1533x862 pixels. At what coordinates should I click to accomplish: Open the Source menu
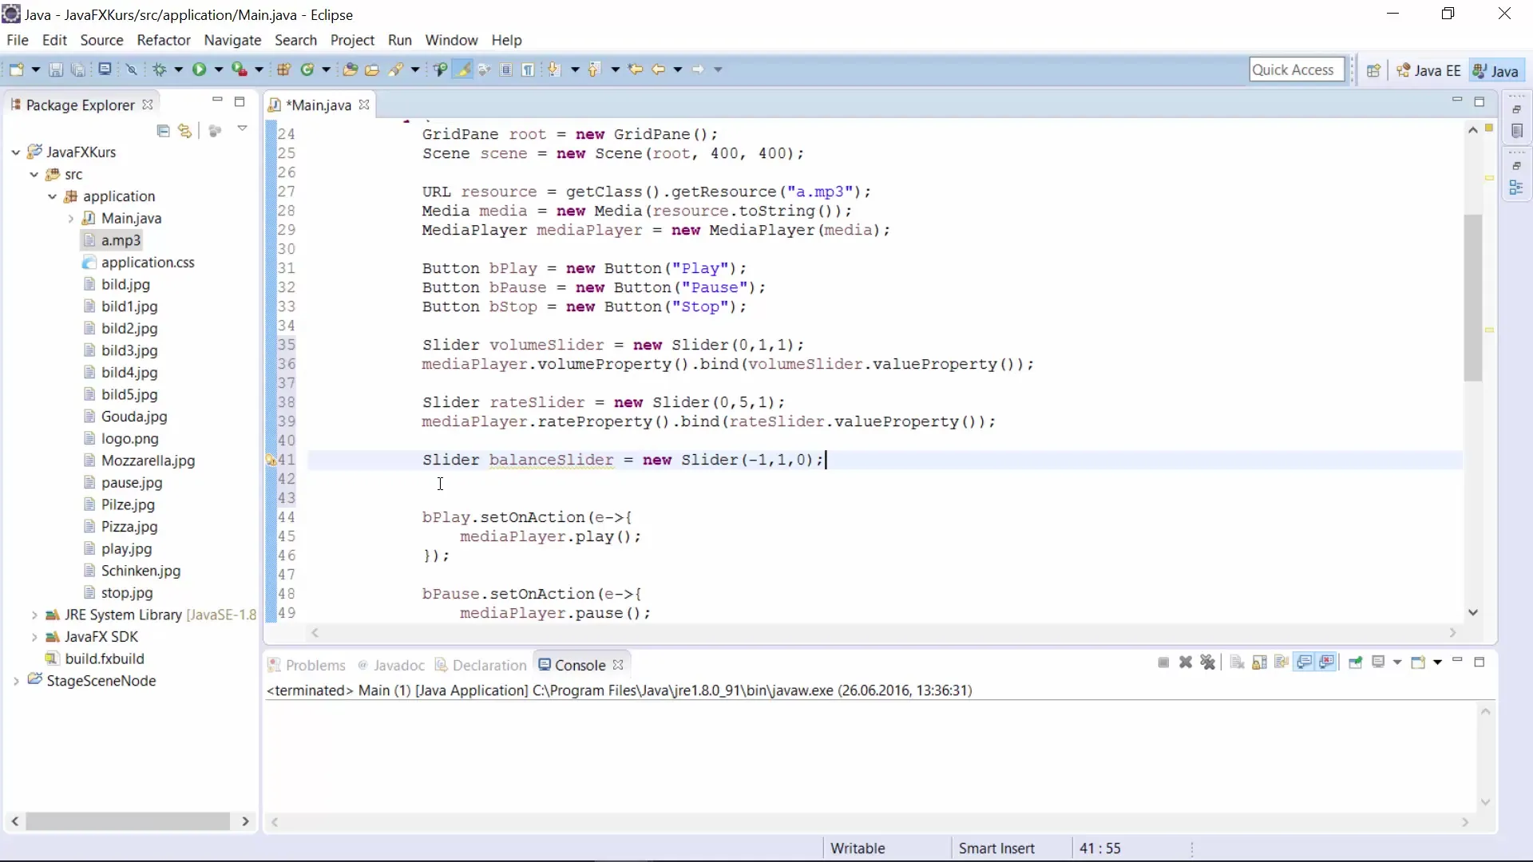tap(101, 40)
